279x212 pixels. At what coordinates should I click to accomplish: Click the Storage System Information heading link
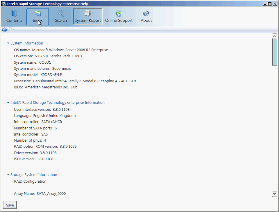point(34,174)
